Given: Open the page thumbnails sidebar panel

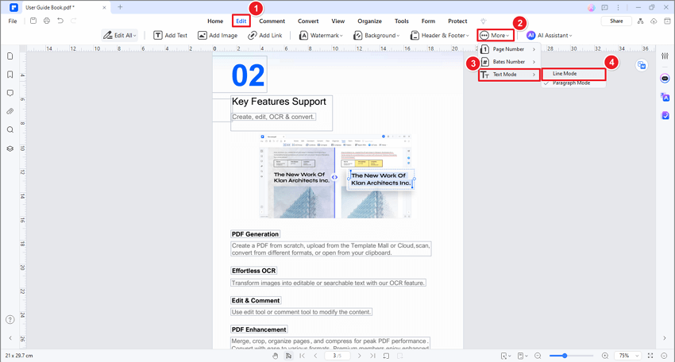Looking at the screenshot, I should 10,56.
